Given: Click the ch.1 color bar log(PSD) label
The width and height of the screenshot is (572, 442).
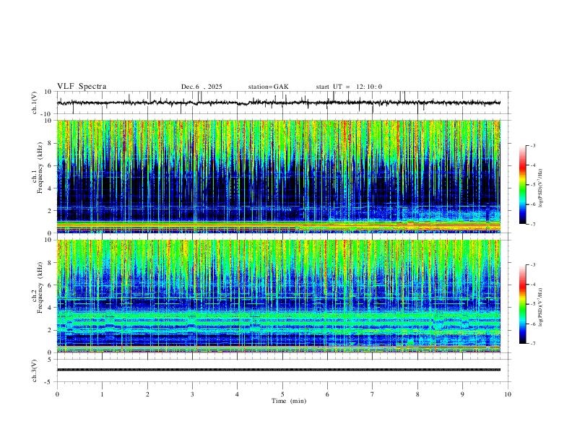Looking at the screenshot, I should [541, 188].
